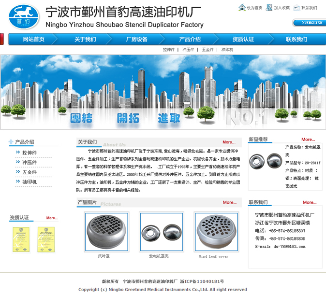
Task: Click More link beside 新品推荐
Action: [308, 140]
